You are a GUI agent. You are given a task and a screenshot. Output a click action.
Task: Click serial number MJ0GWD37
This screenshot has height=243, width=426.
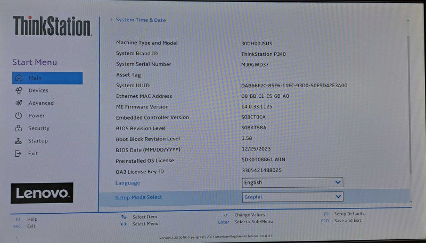(x=255, y=64)
